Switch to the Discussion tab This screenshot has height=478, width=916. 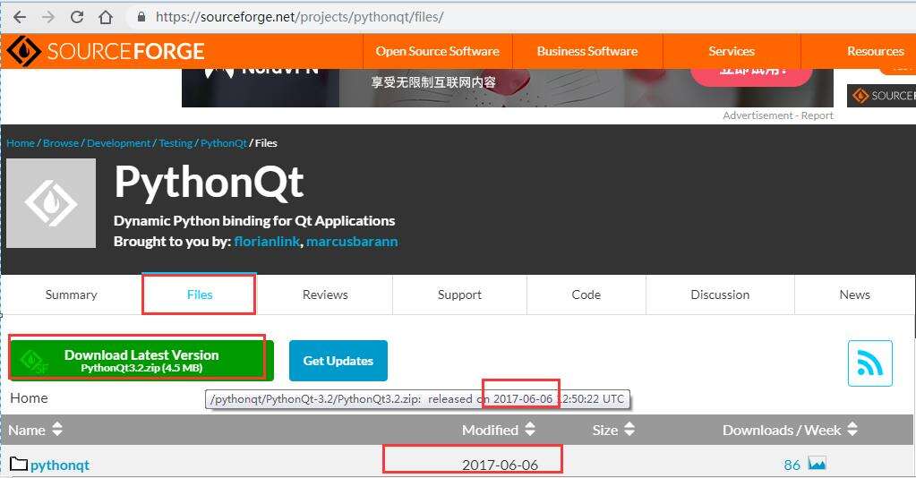(x=720, y=294)
